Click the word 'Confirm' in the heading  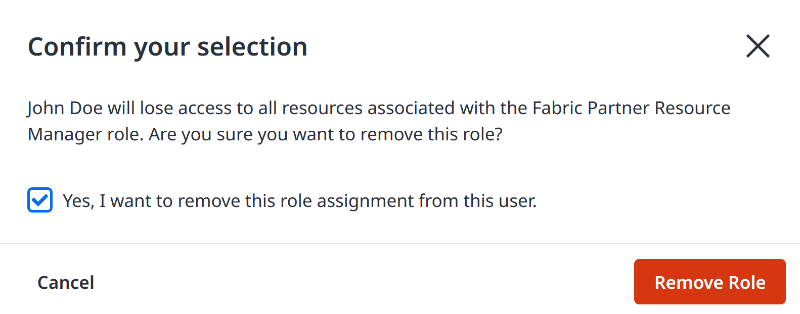coord(77,47)
